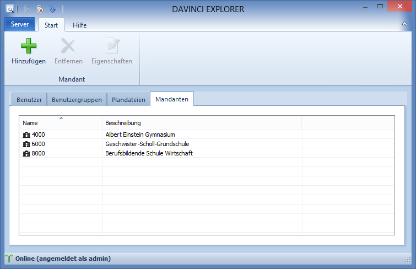Collapse the ribbon with the chevron arrow
This screenshot has width=416, height=269.
[x=405, y=25]
